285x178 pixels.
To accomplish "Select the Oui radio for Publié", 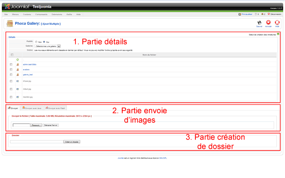I will 44,42.
